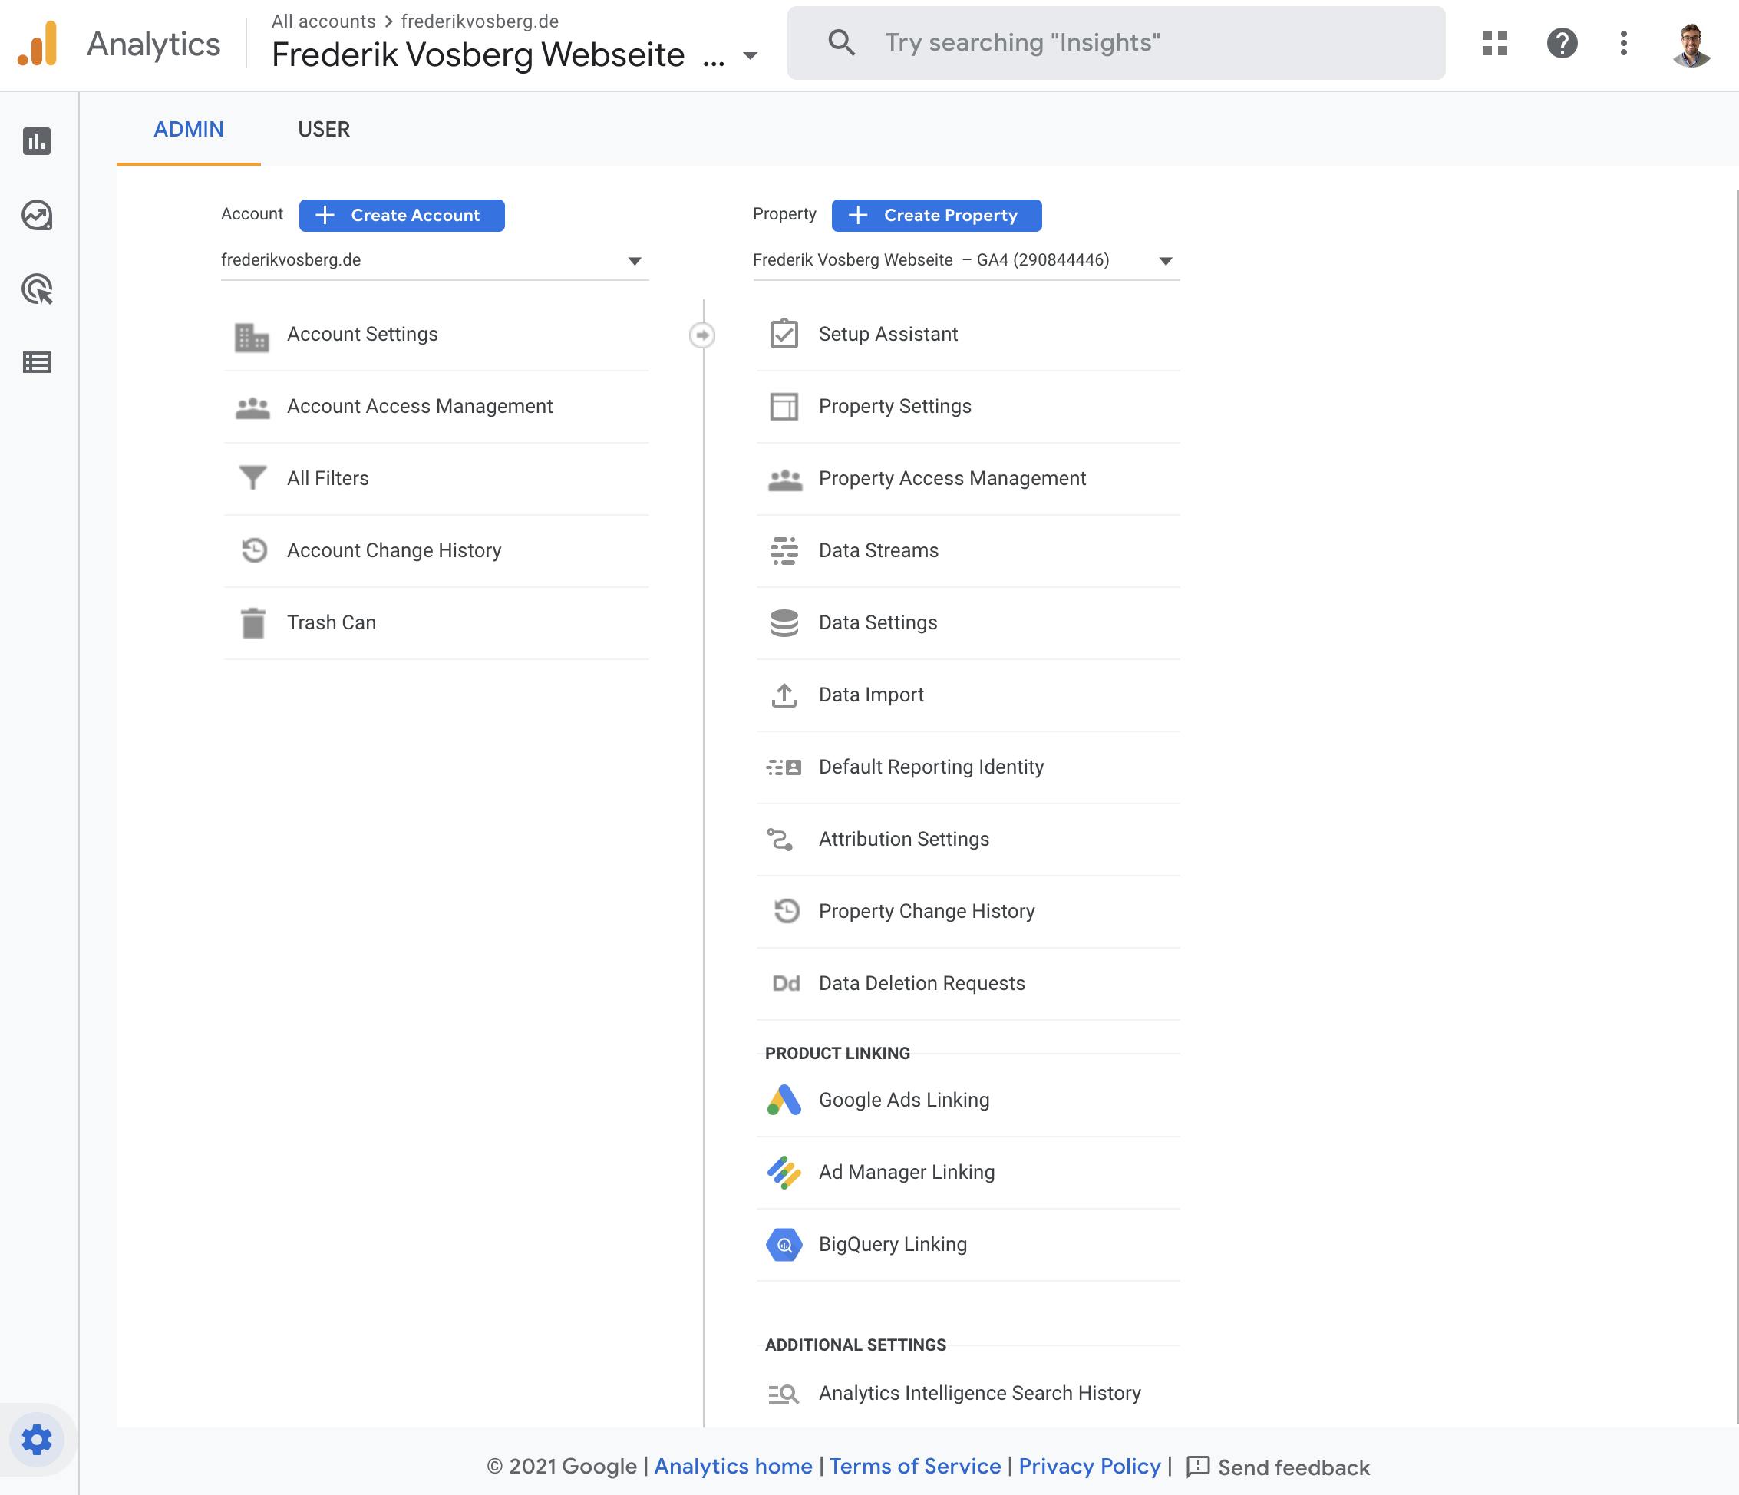Image resolution: width=1739 pixels, height=1495 pixels.
Task: Click the Default Reporting Identity icon
Action: point(784,767)
